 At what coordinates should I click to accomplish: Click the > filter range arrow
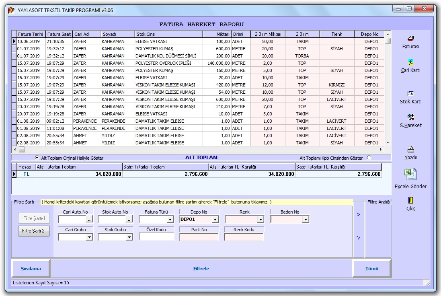(x=358, y=215)
